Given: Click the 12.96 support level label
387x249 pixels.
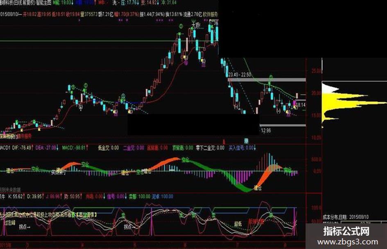Looking at the screenshot, I should coord(266,130).
